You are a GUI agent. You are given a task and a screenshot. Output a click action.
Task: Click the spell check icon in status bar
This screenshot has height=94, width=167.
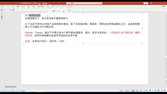point(17,91)
